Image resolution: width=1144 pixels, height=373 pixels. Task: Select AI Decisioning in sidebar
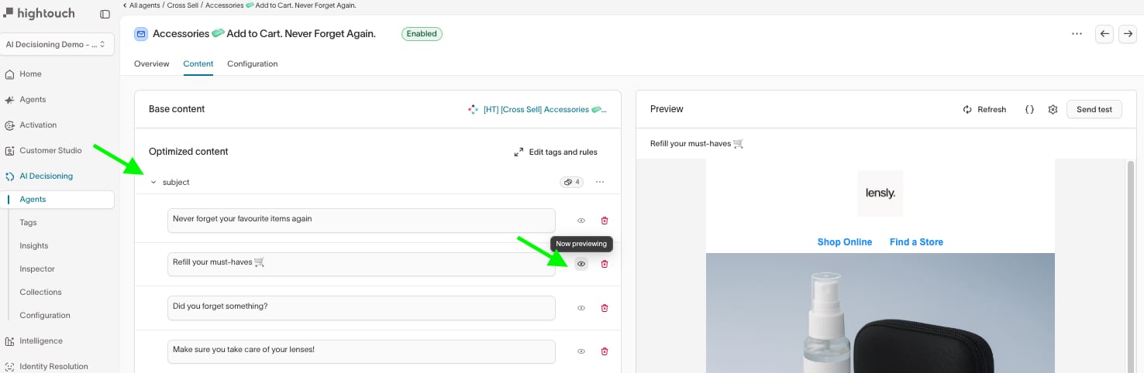(x=46, y=176)
